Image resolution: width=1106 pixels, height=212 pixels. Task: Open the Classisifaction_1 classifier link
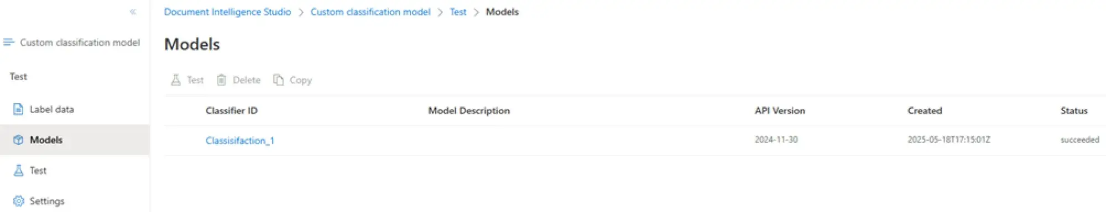[240, 140]
